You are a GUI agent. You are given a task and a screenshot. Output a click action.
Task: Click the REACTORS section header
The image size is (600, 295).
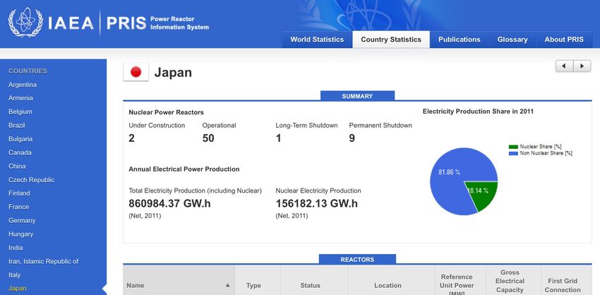(357, 260)
